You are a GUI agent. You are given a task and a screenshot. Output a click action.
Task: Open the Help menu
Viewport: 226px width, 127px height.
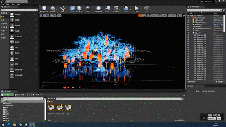click(x=18, y=4)
